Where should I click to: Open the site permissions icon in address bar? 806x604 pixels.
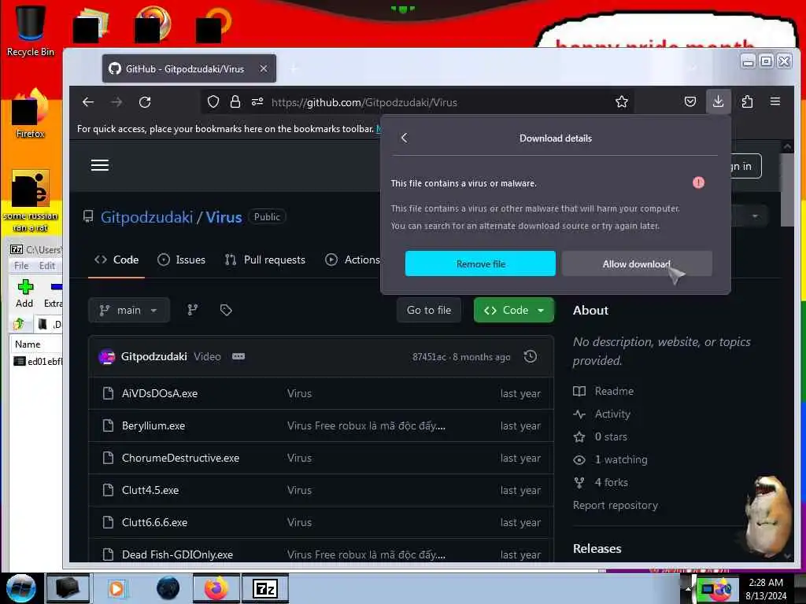pyautogui.click(x=257, y=101)
